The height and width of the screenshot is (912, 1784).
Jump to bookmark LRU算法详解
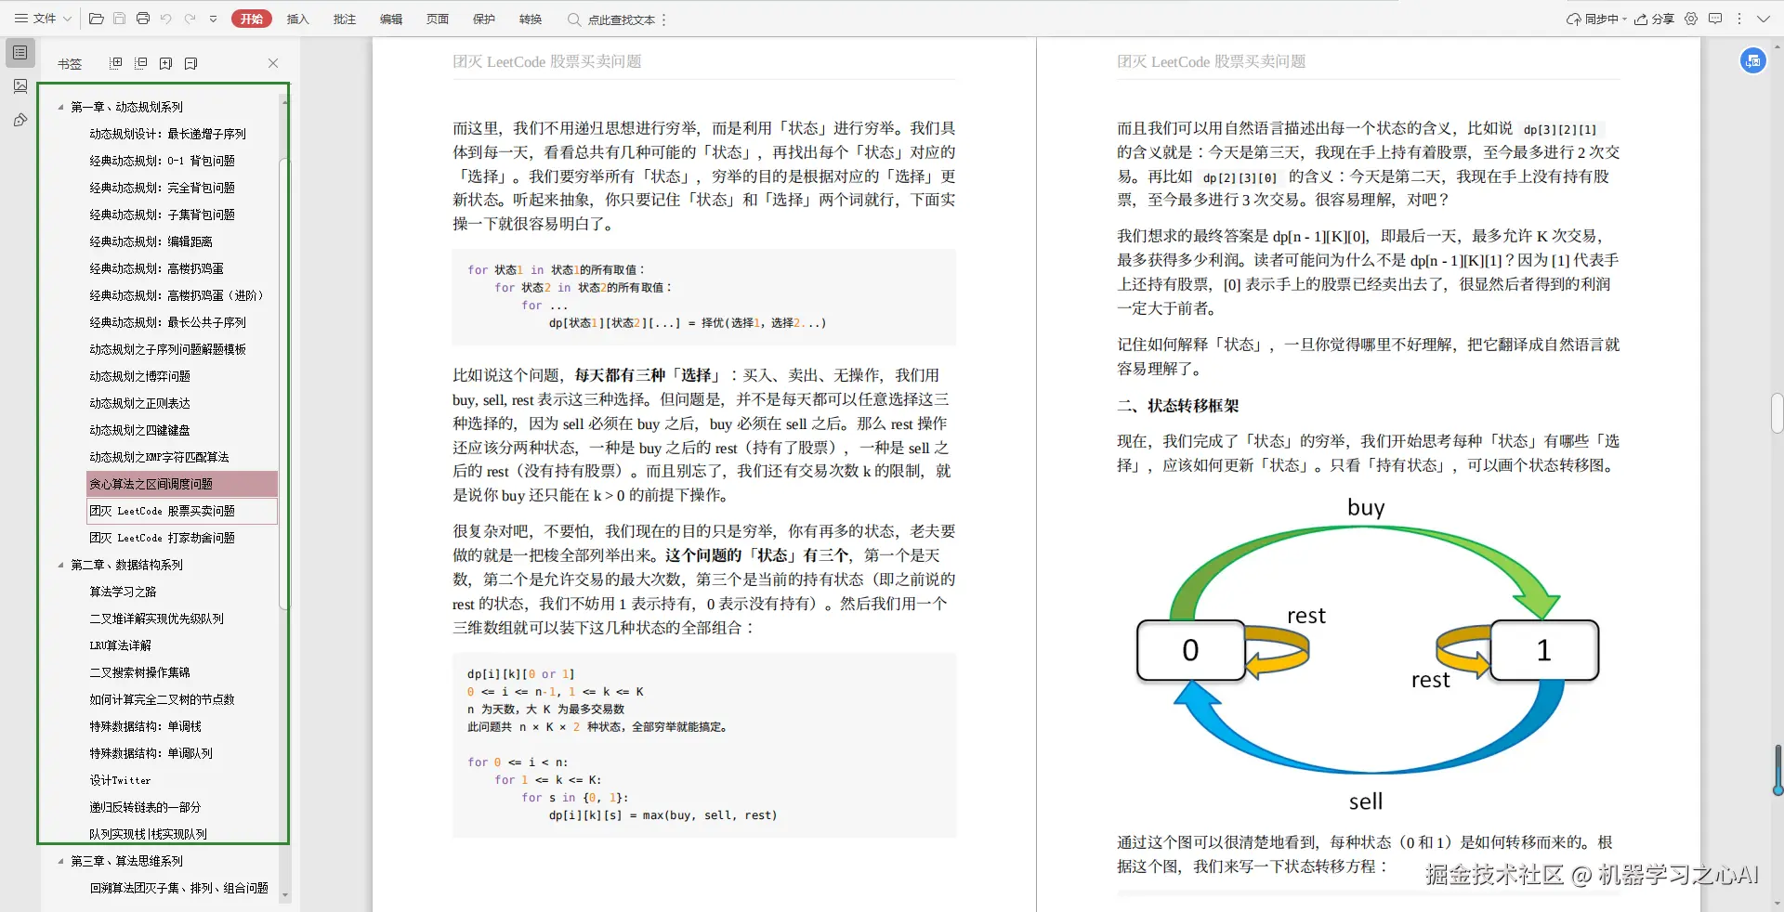click(121, 646)
